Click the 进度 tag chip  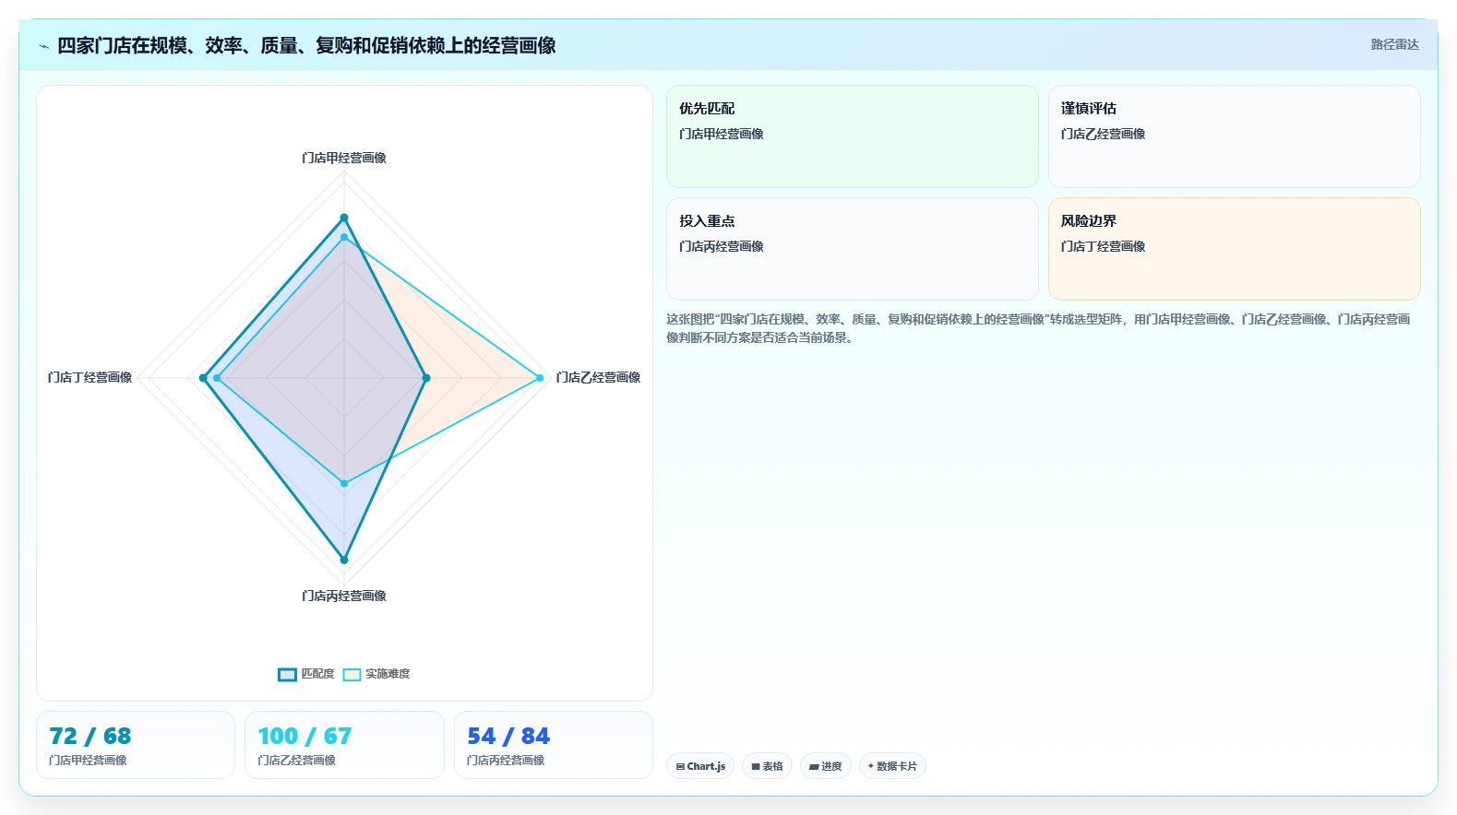[825, 766]
